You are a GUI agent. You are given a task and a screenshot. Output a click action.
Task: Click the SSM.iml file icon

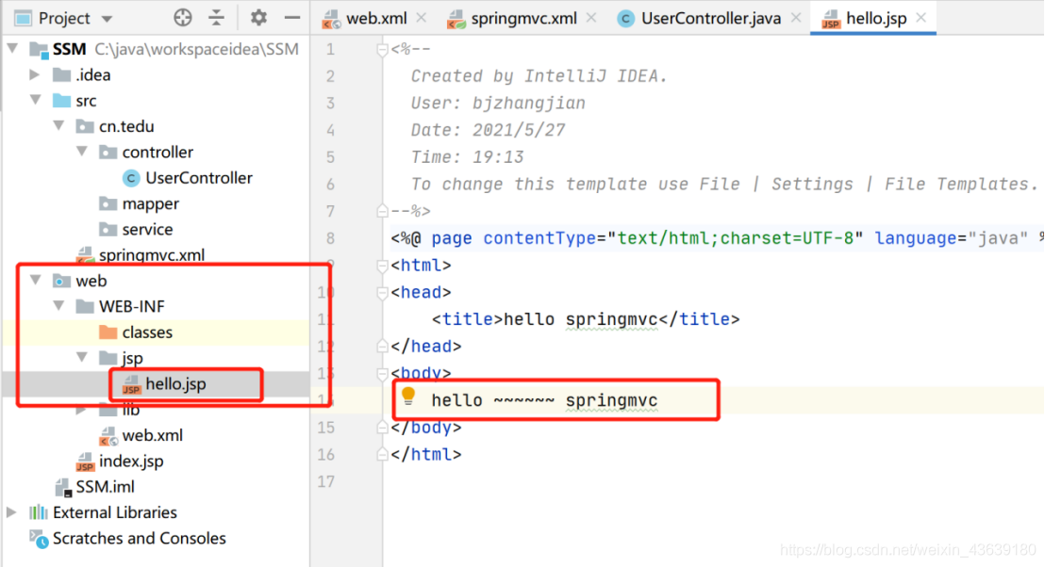point(62,487)
